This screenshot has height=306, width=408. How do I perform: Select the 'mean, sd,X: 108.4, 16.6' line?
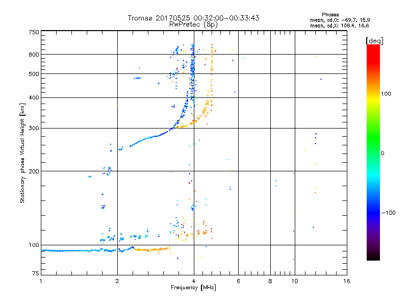point(339,25)
